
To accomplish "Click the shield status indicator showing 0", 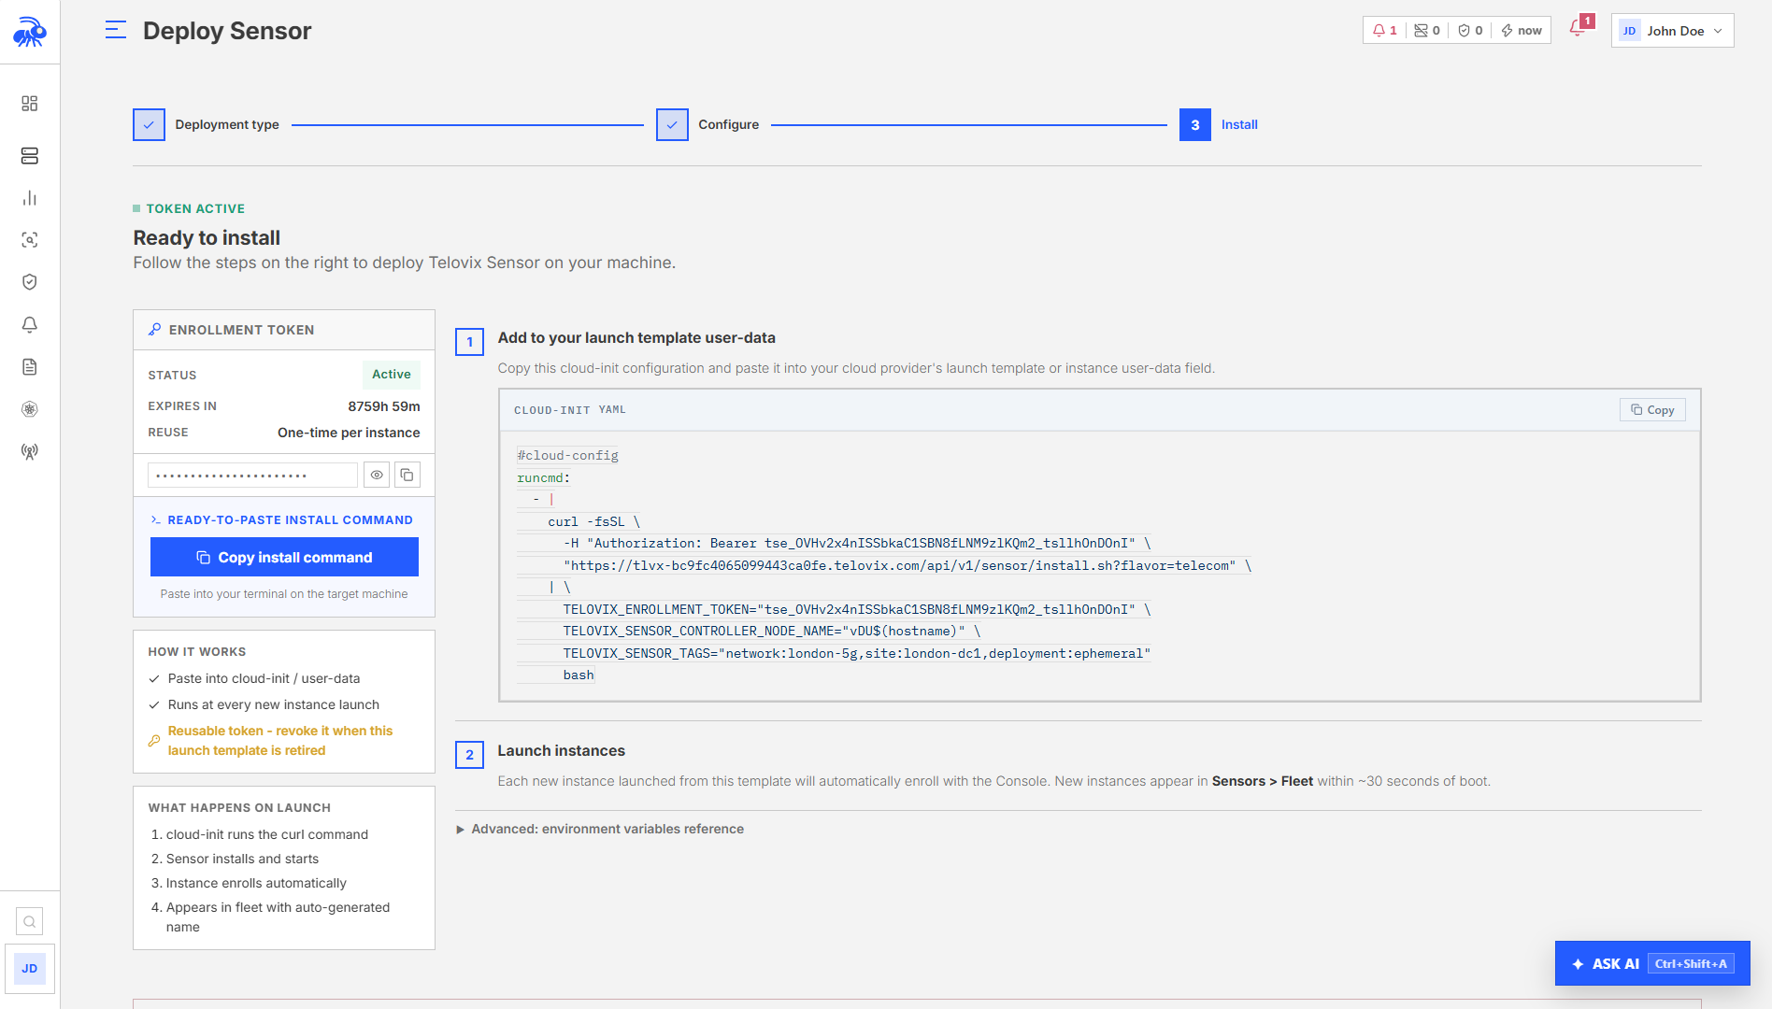I will click(1470, 31).
